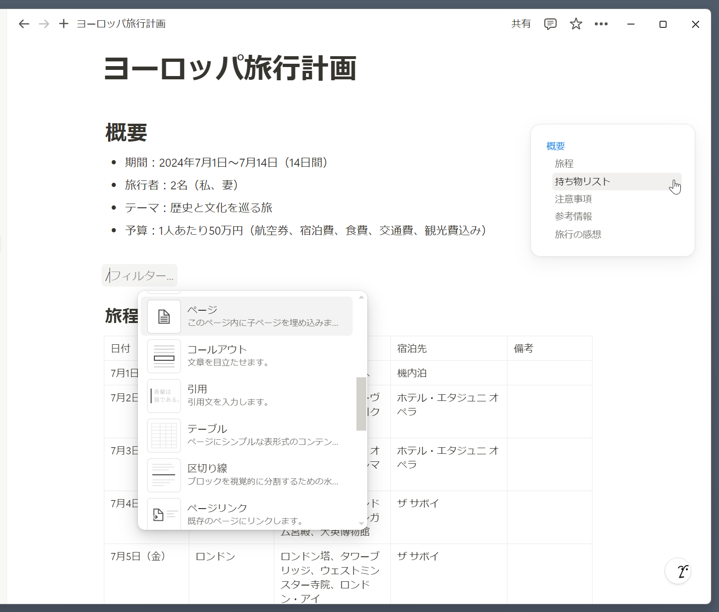Viewport: 719px width, 612px height.
Task: Open the three-dot more options menu
Action: (x=601, y=24)
